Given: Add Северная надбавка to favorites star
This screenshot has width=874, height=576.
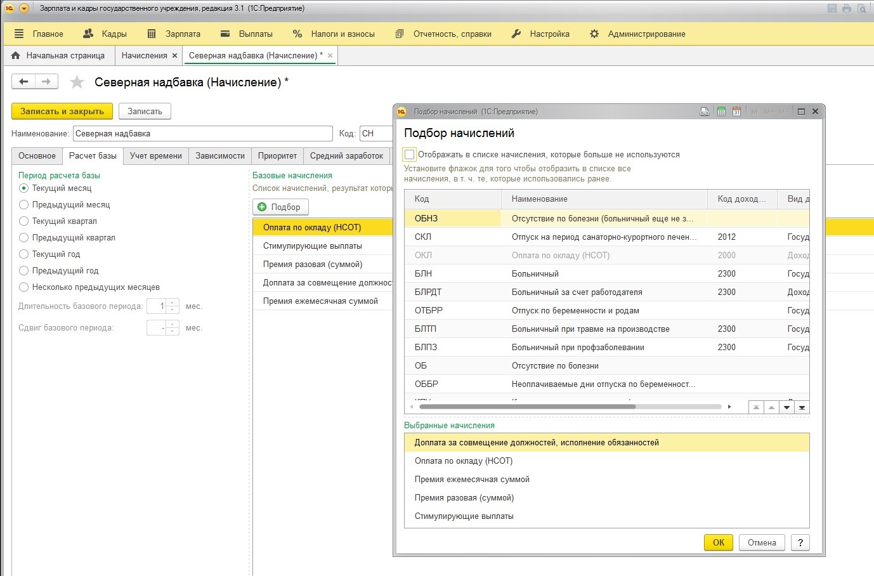Looking at the screenshot, I should (x=77, y=82).
